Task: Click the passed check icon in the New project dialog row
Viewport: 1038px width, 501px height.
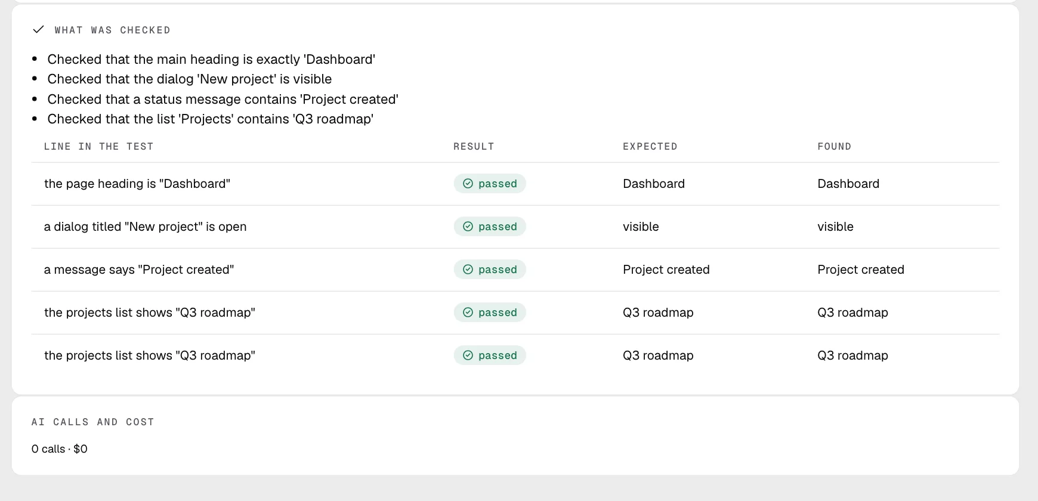Action: click(468, 227)
